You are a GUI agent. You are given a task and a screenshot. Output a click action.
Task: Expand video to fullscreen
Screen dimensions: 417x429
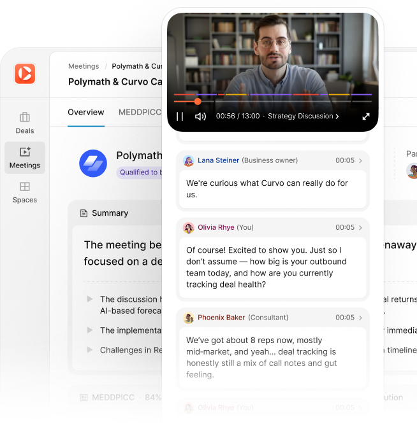(366, 116)
